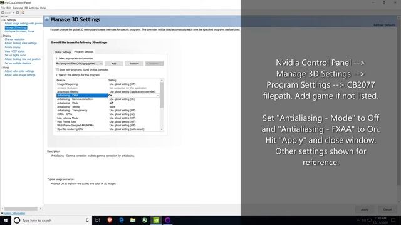
Task: Click the Manage 3D Settings header icon
Action: click(47, 19)
